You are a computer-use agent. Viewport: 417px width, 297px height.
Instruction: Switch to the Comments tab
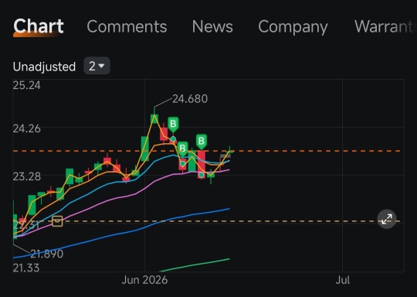[127, 26]
